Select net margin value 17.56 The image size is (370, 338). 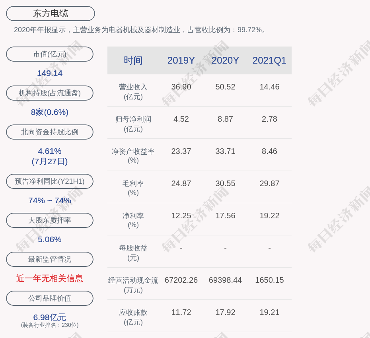[x=225, y=216]
